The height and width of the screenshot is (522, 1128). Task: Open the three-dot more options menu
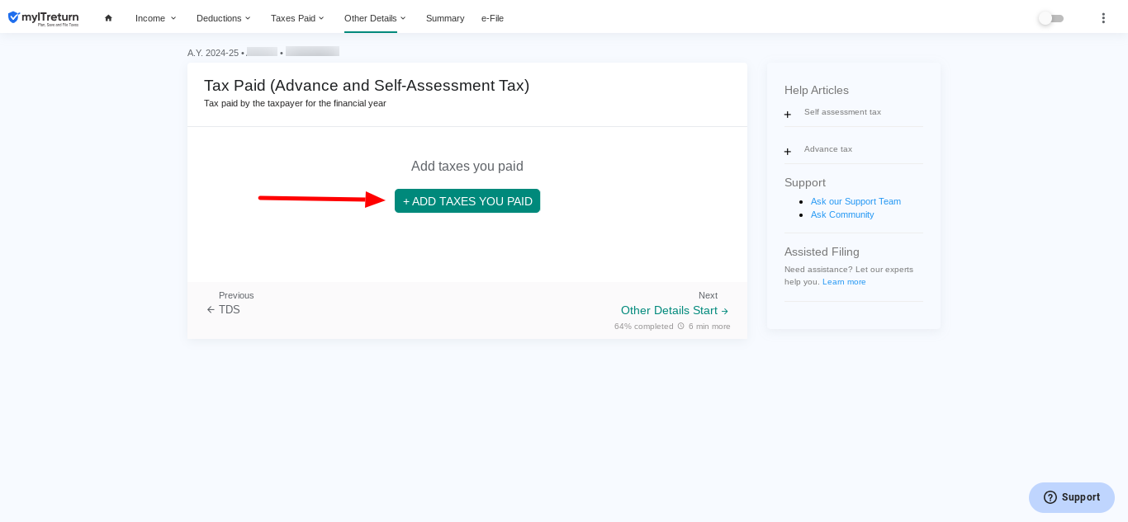(1103, 18)
